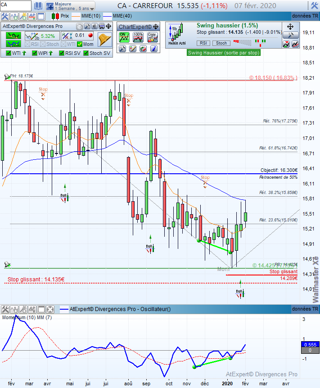Screen dimensions: 320x388
Task: Click the AP icon in price chart toolbar
Action: point(32,16)
